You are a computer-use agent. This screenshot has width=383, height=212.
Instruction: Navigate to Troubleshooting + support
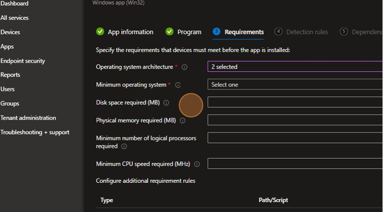click(35, 132)
